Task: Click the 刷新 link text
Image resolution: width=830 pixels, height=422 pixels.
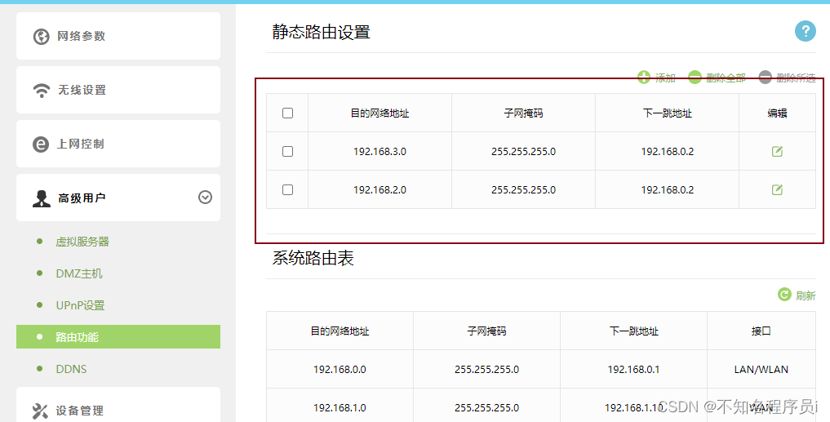Action: [806, 295]
